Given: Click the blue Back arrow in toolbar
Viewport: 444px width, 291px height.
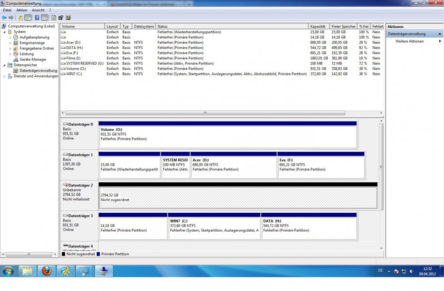Looking at the screenshot, I should 4,18.
